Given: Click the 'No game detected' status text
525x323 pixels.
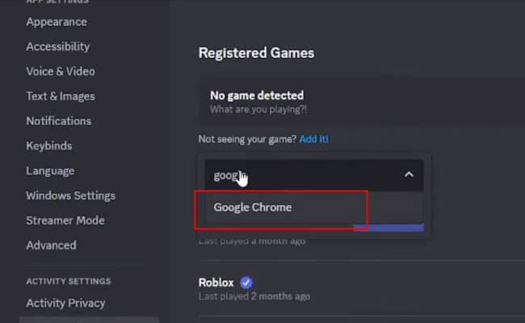Looking at the screenshot, I should pos(257,96).
